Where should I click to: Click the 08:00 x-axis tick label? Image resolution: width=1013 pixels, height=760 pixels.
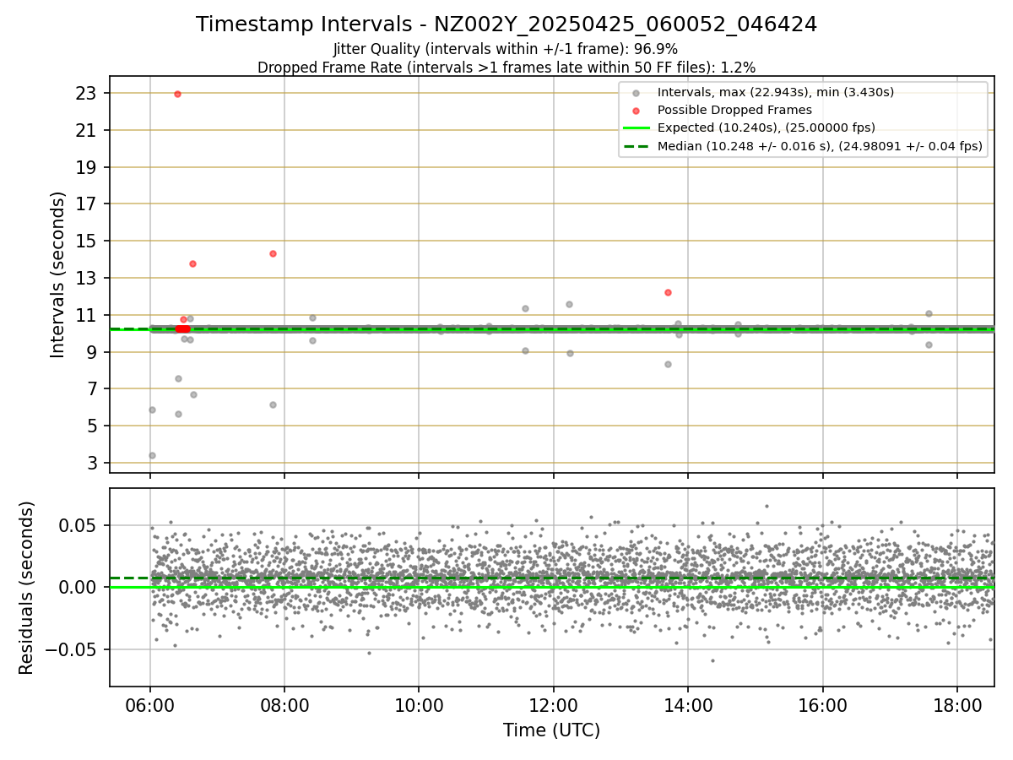tap(284, 705)
